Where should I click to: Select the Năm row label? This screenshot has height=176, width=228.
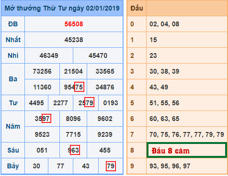[x=13, y=126]
